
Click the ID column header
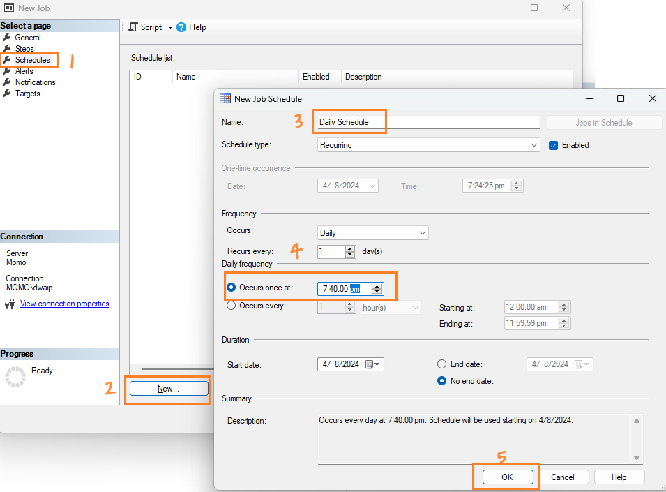pyautogui.click(x=151, y=77)
